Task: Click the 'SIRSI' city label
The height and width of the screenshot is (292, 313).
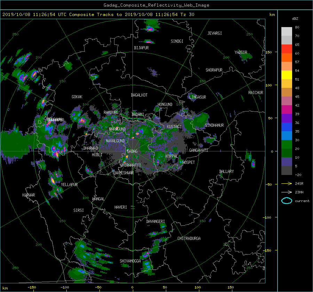Action: [79, 210]
